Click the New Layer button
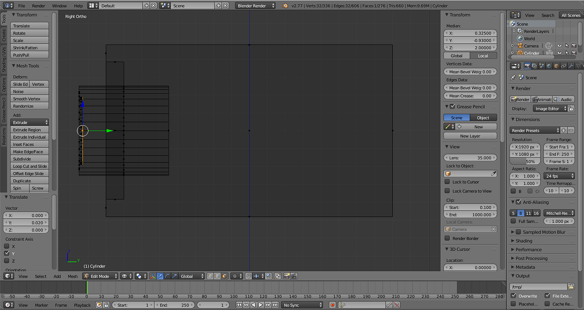 [470, 136]
